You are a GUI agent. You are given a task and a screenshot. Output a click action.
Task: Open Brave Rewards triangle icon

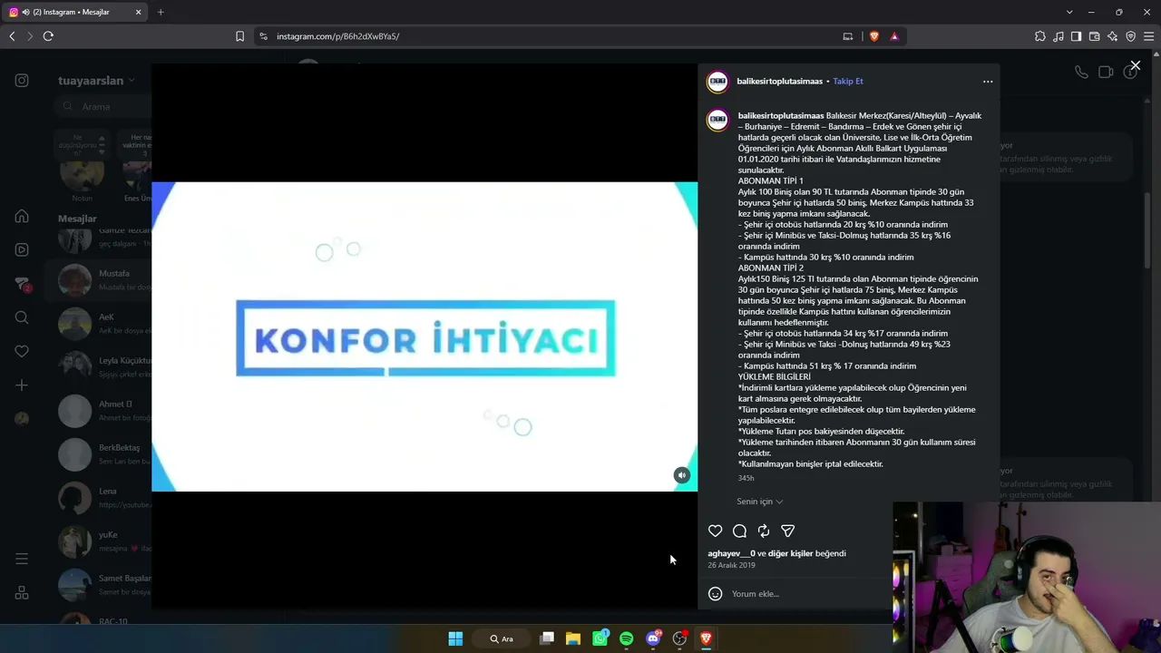(x=894, y=36)
